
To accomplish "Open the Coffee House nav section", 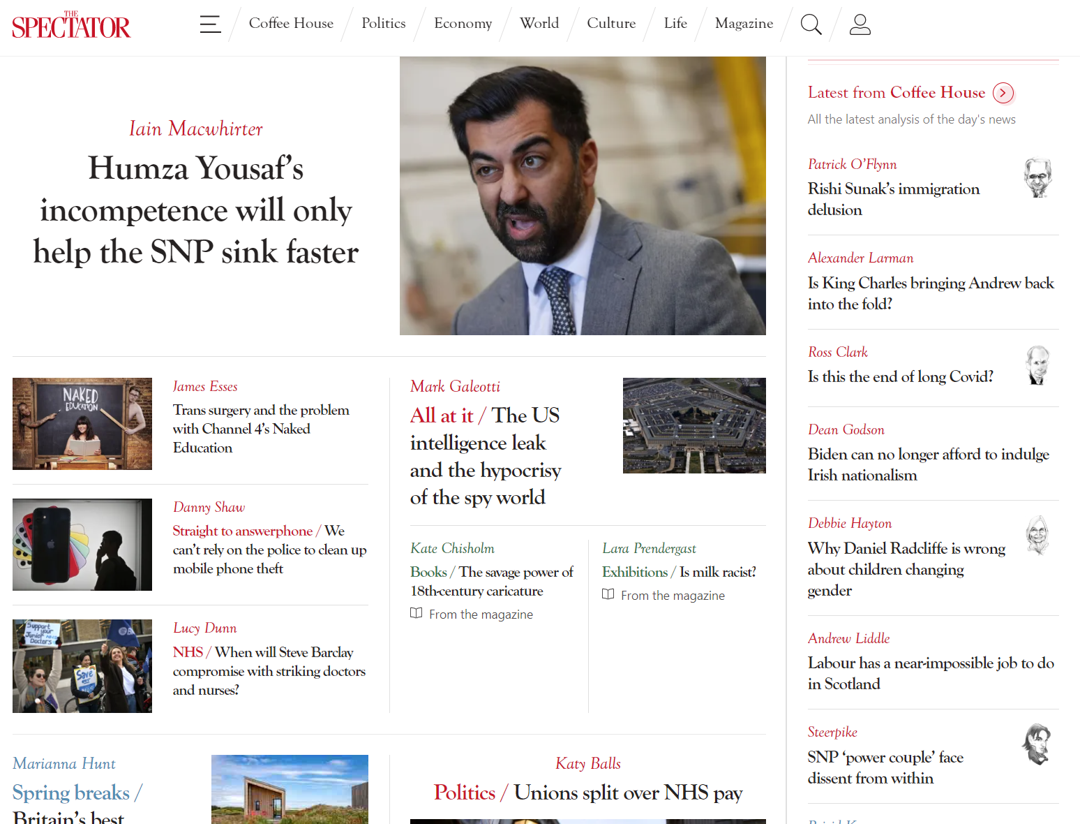I will 291,24.
